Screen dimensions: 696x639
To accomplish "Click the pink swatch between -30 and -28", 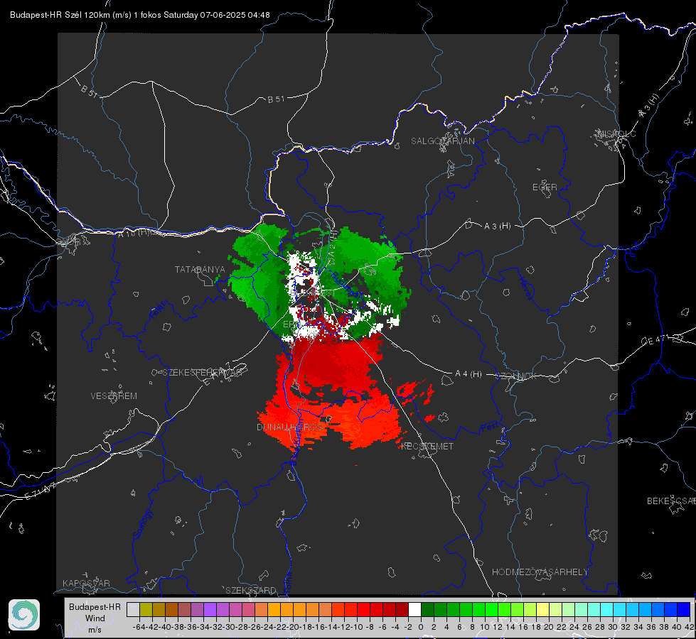I will click(235, 609).
